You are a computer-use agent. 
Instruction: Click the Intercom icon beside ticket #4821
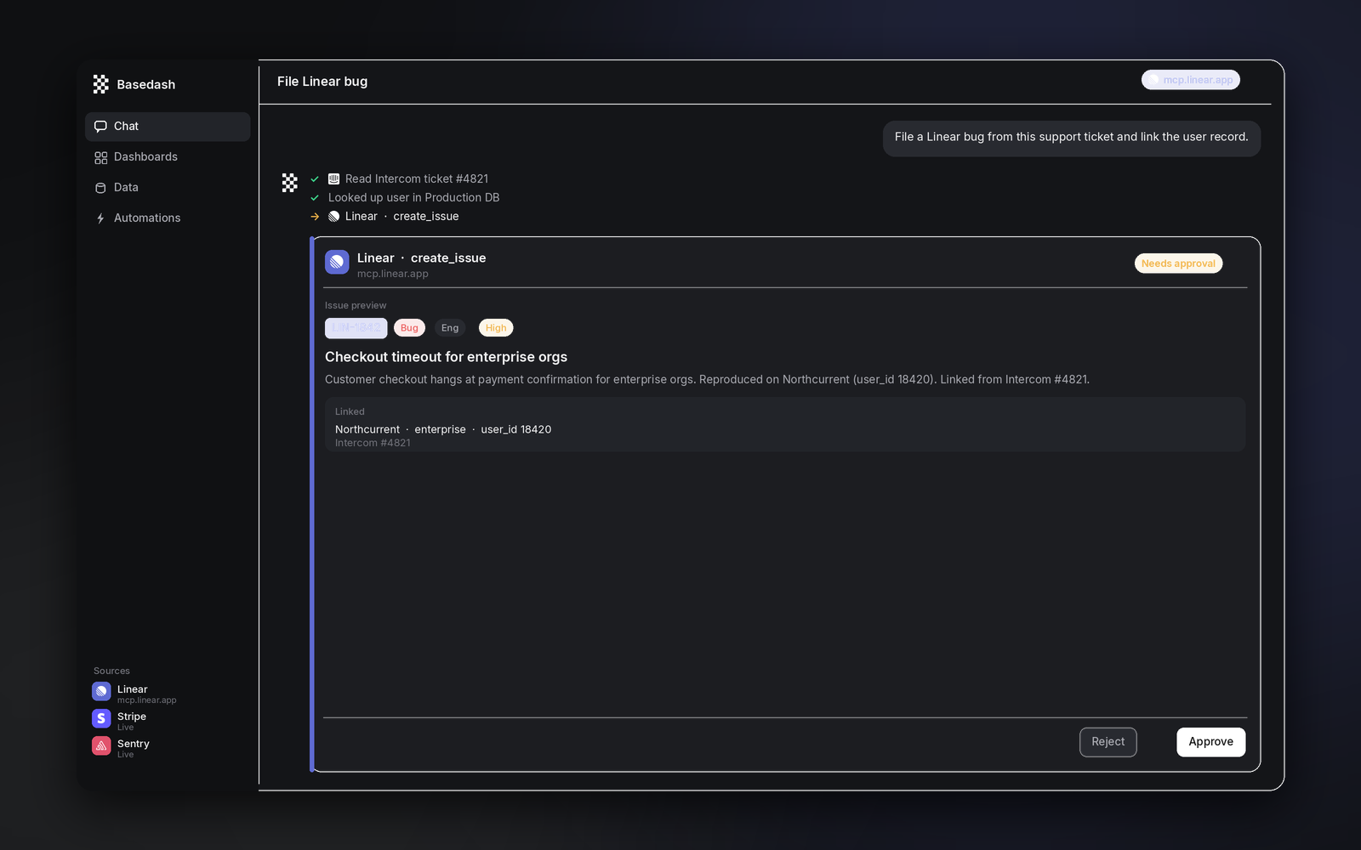333,179
